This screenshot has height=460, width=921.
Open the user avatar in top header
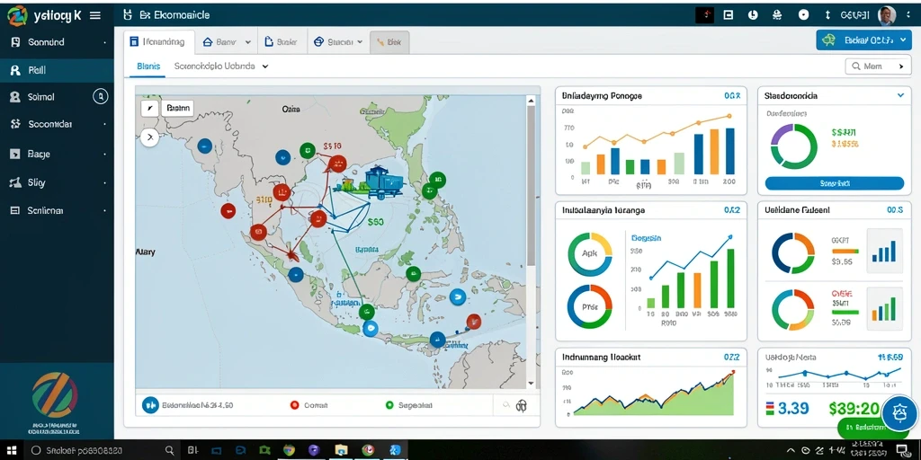(886, 15)
